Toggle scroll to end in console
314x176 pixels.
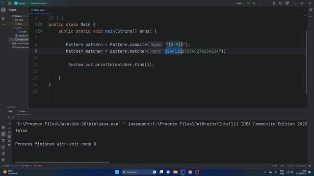click(x=9, y=136)
